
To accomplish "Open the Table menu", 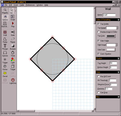I will click(x=22, y=5).
